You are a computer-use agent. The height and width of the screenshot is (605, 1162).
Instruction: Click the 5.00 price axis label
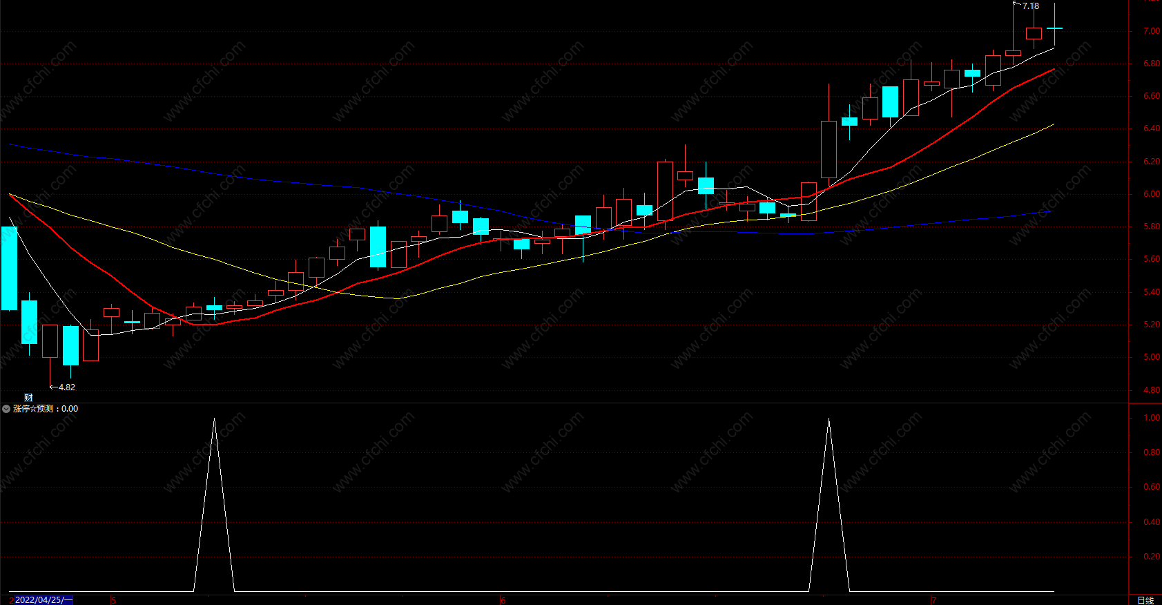point(1152,357)
